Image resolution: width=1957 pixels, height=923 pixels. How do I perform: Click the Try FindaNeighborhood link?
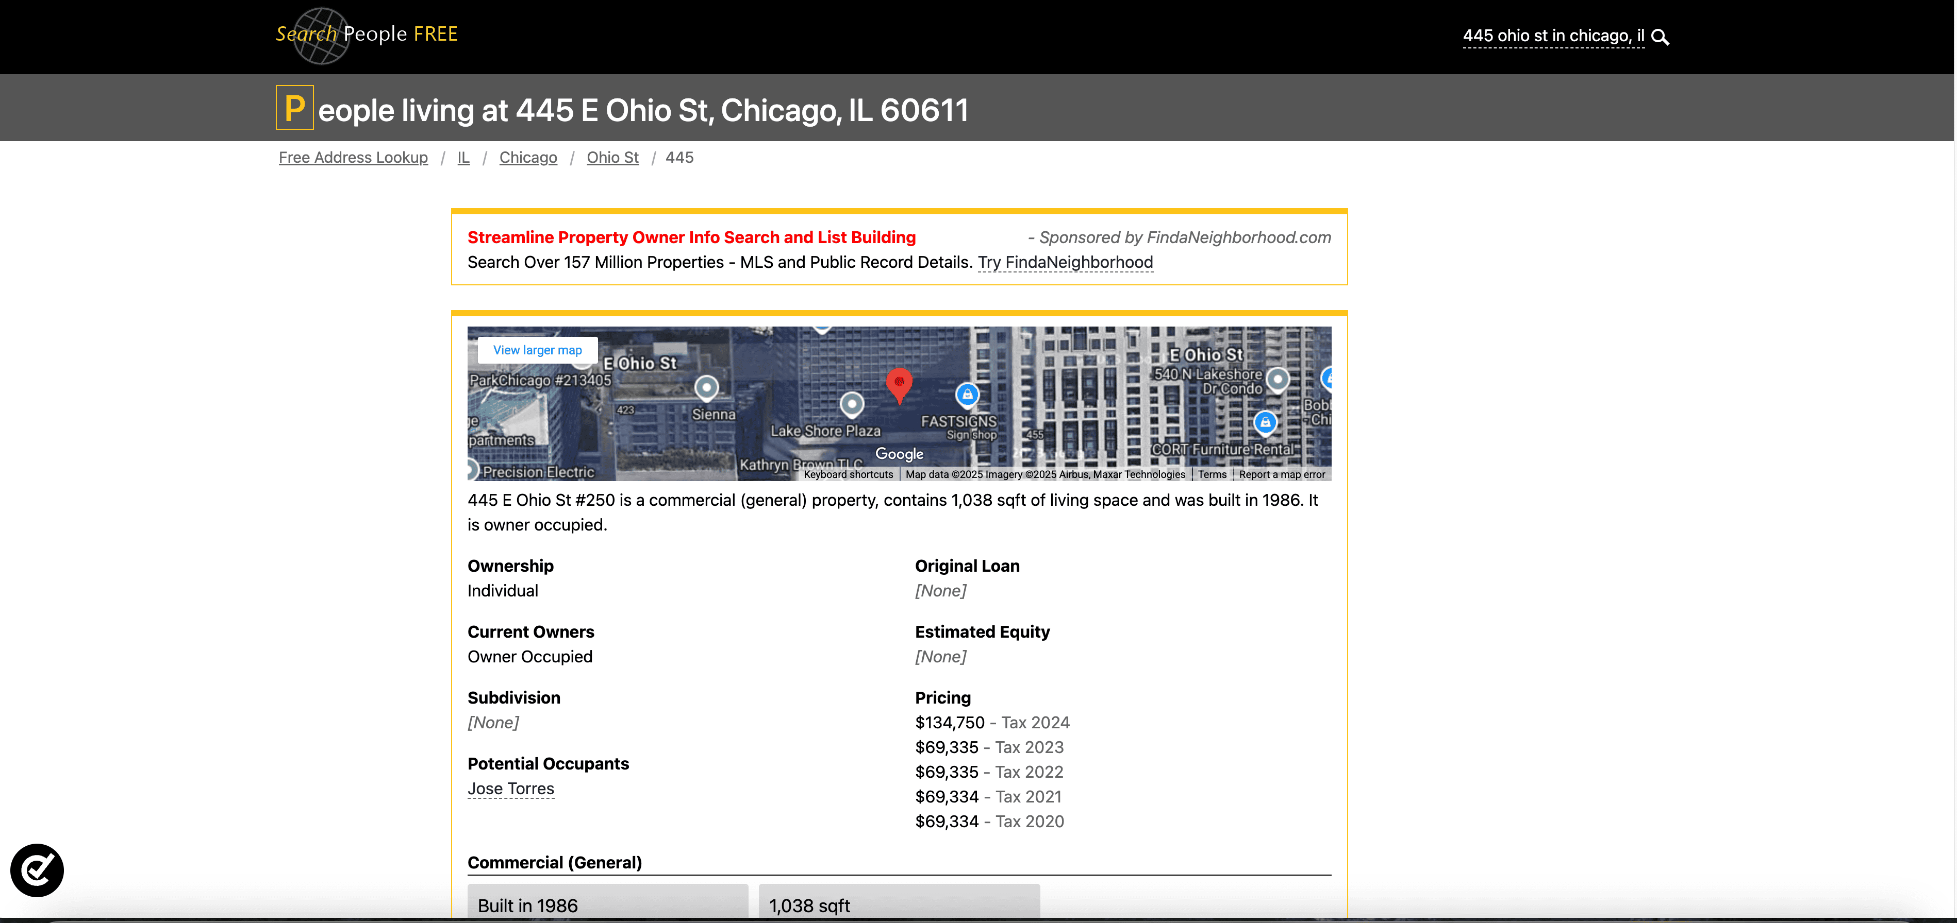click(1065, 263)
